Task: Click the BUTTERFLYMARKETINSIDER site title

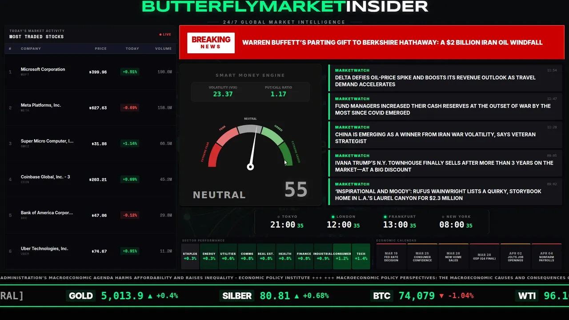Action: 285,7
